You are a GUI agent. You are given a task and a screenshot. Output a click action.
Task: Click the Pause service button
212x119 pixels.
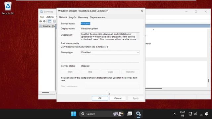[x=110, y=72]
